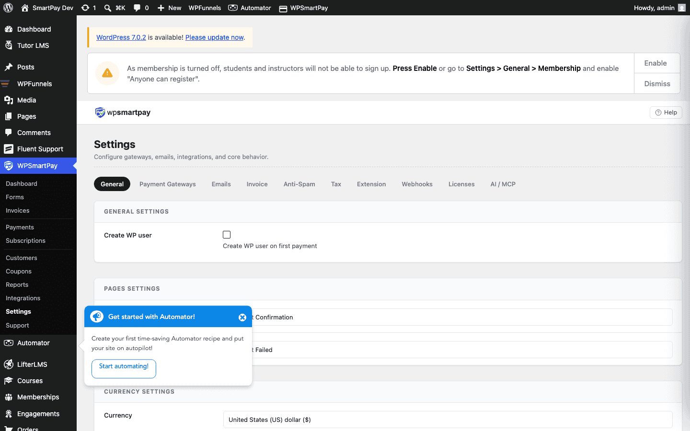Viewport: 690px width, 431px height.
Task: Open the Payment Failed page dropdown
Action: pos(448,350)
